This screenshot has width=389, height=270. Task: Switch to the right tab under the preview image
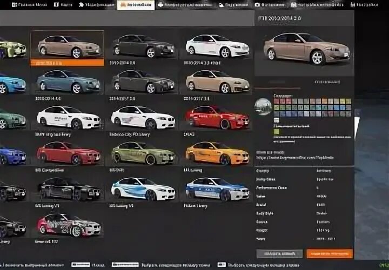click(x=327, y=82)
